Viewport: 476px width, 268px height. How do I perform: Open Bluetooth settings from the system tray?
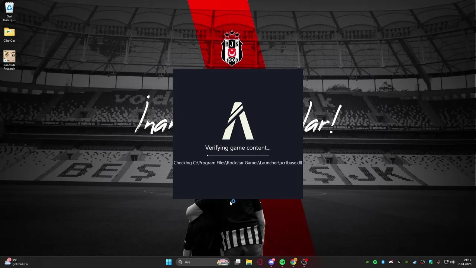pos(383,262)
